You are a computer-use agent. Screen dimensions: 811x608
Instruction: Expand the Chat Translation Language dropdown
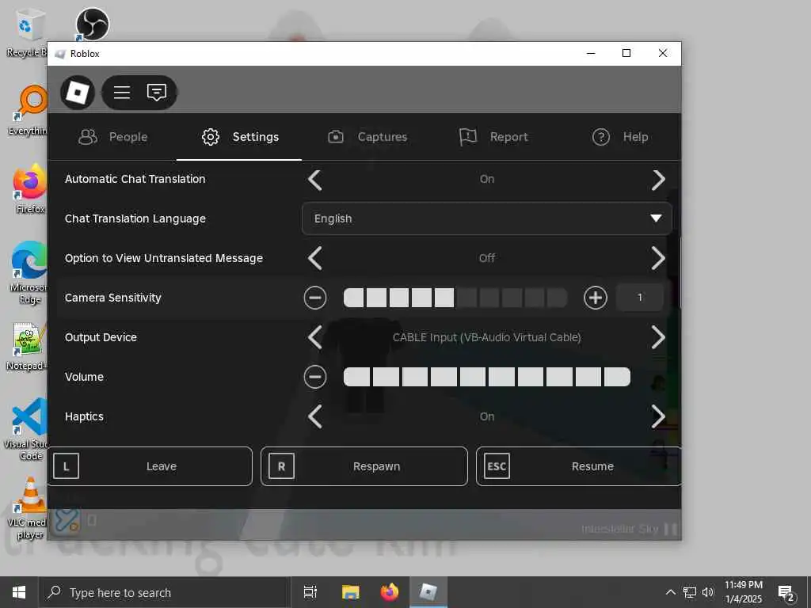click(487, 218)
